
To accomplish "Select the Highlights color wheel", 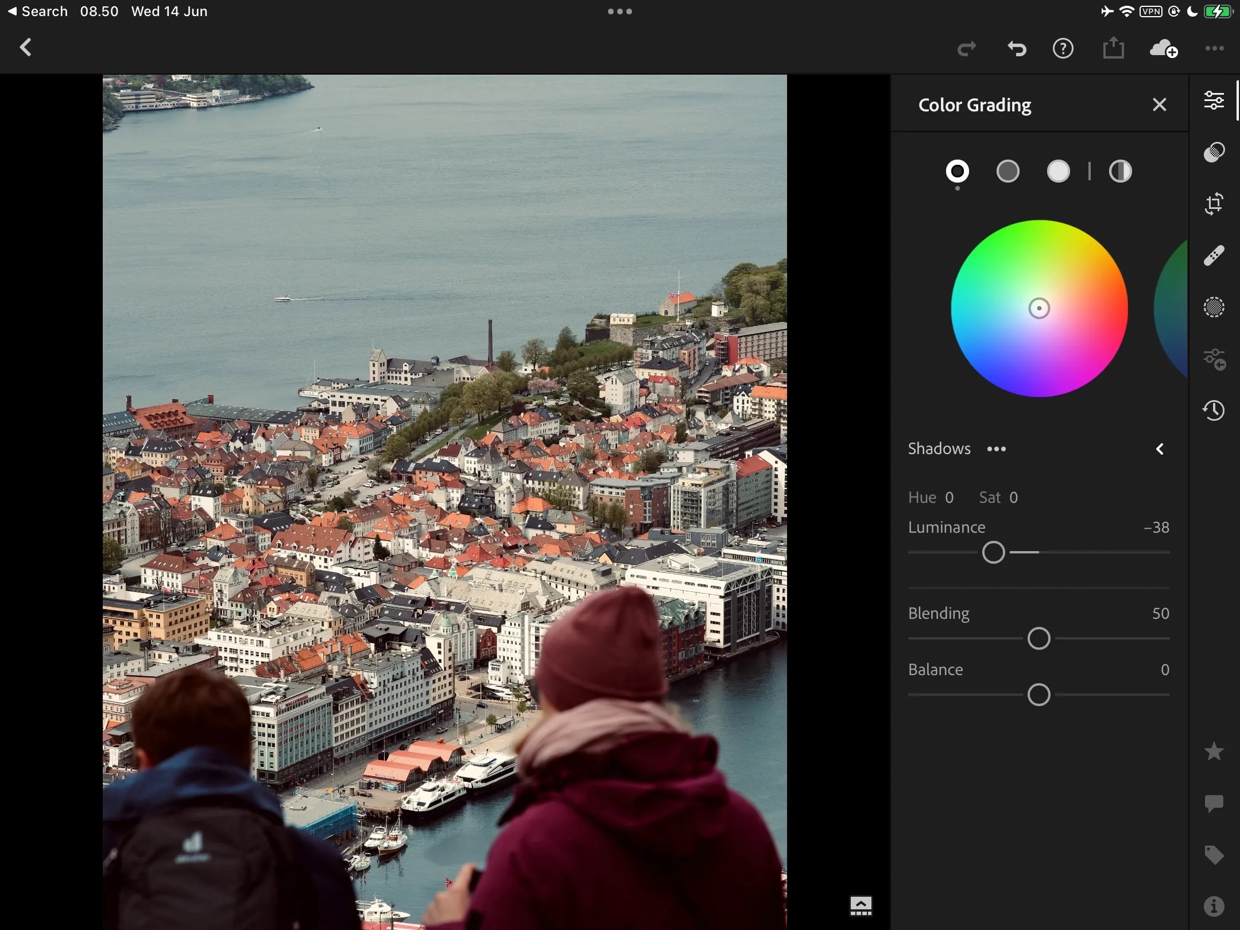I will 1058,171.
